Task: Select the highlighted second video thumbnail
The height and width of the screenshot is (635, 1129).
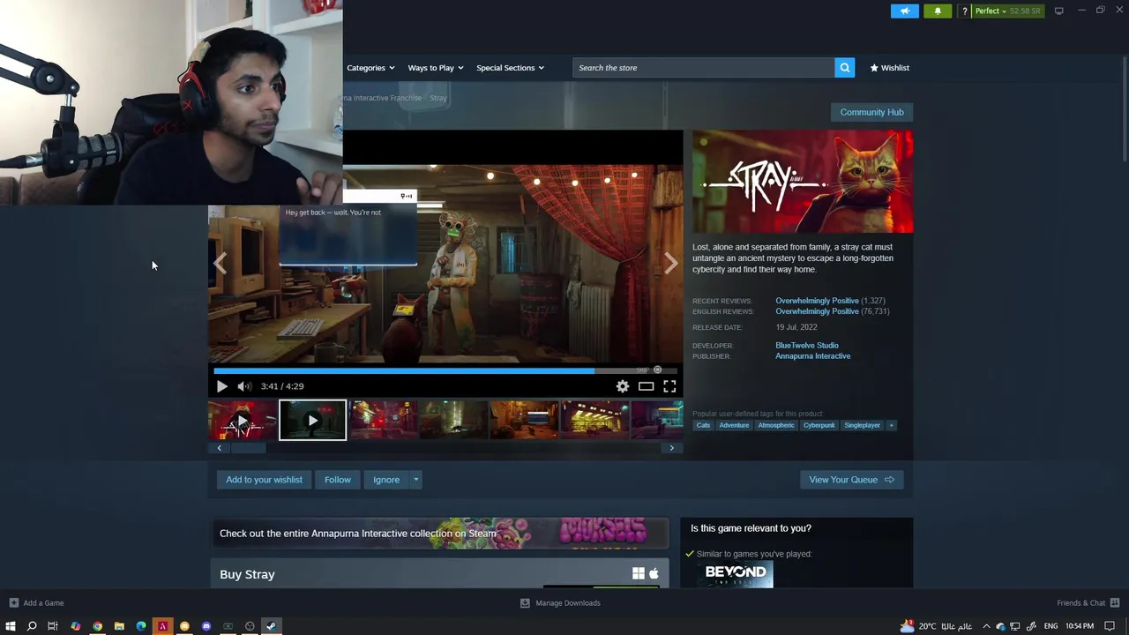Action: coord(312,421)
